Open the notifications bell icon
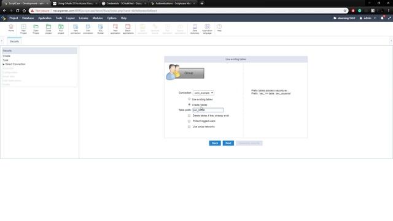393x221 pixels. [382, 18]
